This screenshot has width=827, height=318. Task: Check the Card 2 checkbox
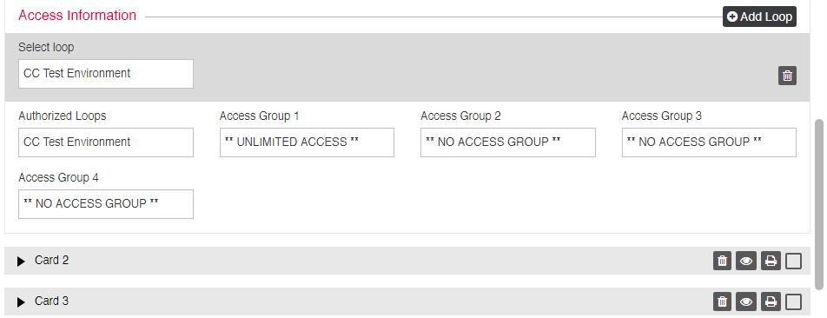tap(793, 261)
